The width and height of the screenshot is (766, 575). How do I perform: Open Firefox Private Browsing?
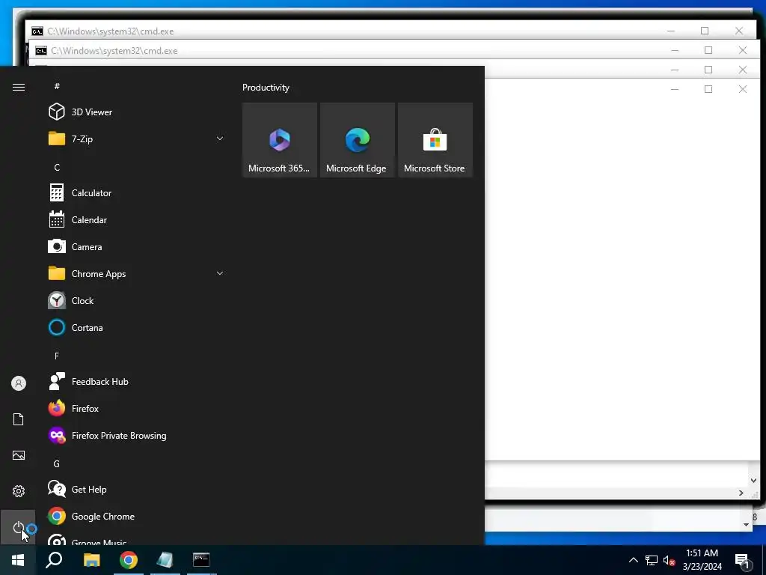point(137,435)
